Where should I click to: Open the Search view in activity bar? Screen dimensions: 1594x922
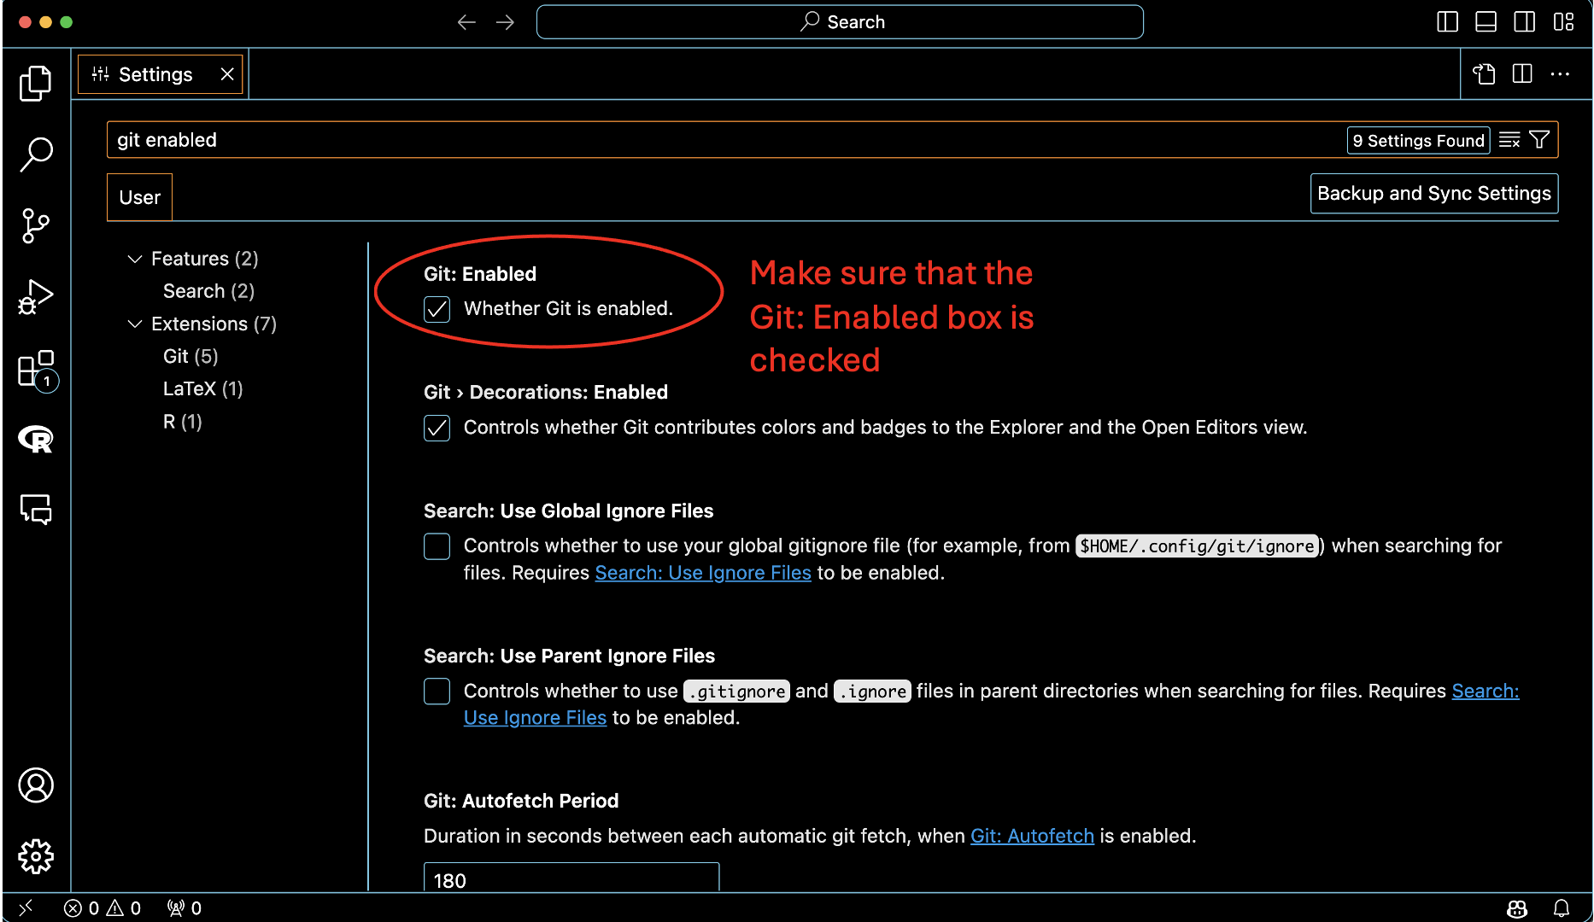[36, 155]
